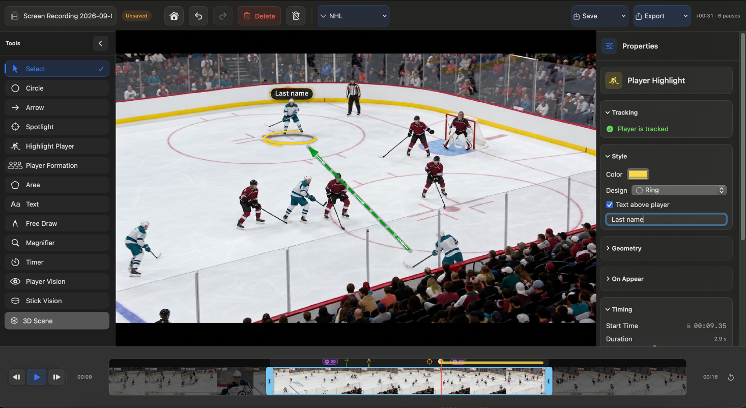
Task: Activate the Player Formation tool
Action: coord(57,165)
